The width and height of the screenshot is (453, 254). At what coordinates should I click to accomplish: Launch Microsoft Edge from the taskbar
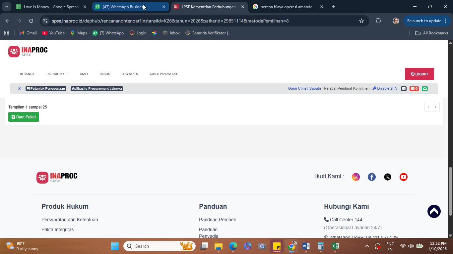pos(233,246)
